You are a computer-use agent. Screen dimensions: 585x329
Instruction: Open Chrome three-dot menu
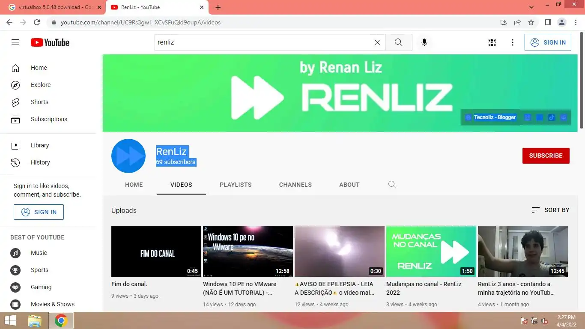point(576,22)
